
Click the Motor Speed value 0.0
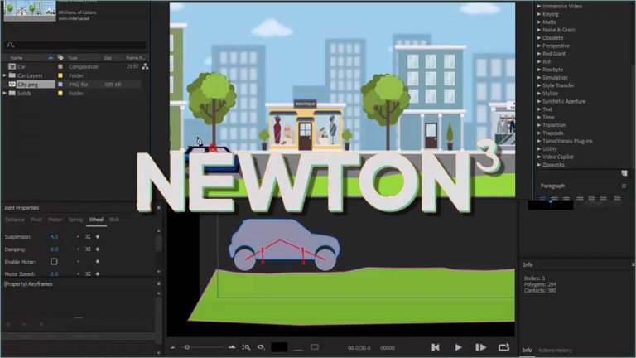coord(54,274)
